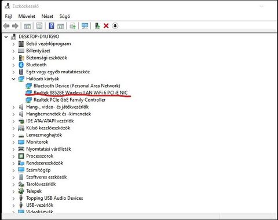The height and width of the screenshot is (220, 278).
Task: Click the Hálózati kártyák network icon
Action: (x=21, y=79)
